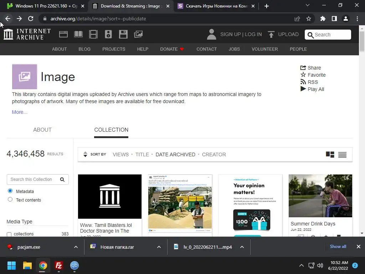Open the Your opinion matters thumbnail
Viewport: 365px width, 274px height.
[x=250, y=205]
